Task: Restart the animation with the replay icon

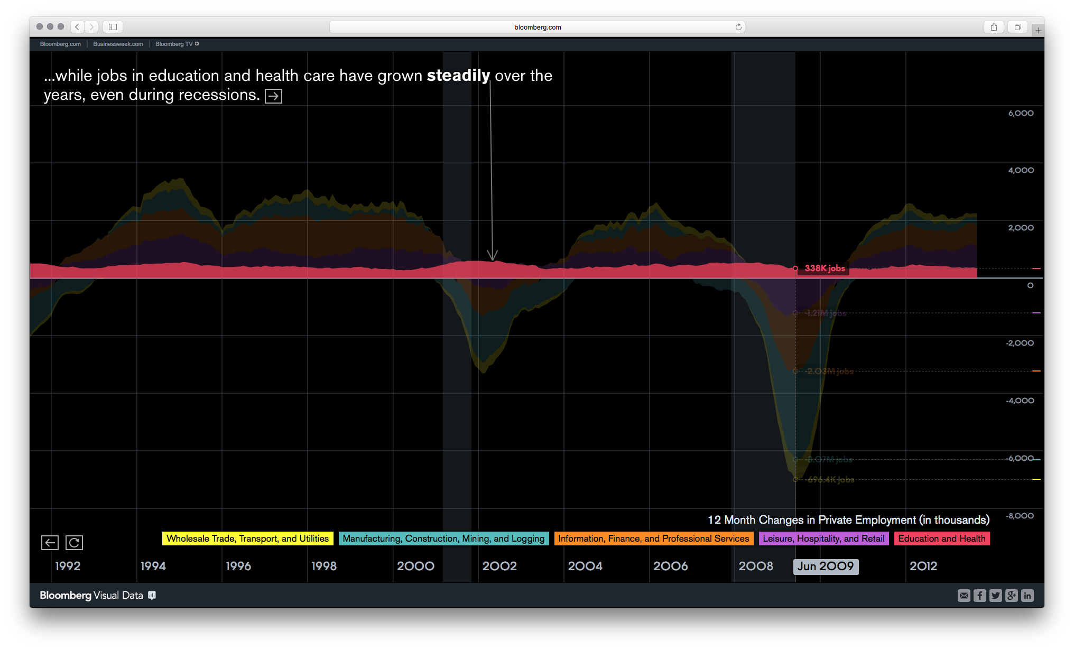Action: 75,543
